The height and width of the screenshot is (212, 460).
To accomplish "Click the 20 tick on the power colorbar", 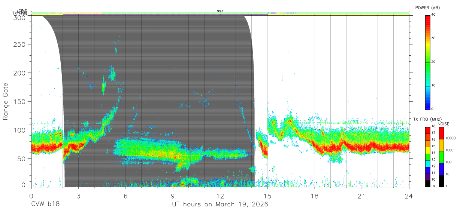I will (x=434, y=62).
